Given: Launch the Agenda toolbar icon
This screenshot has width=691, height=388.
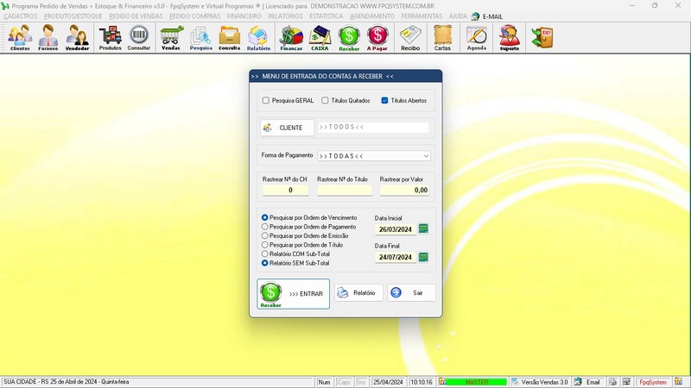Looking at the screenshot, I should coord(477,38).
